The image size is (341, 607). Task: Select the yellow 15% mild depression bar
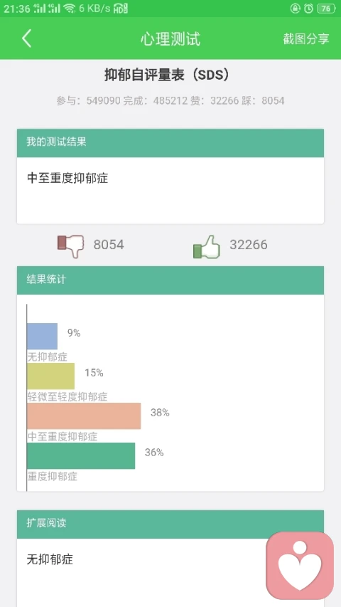(51, 376)
